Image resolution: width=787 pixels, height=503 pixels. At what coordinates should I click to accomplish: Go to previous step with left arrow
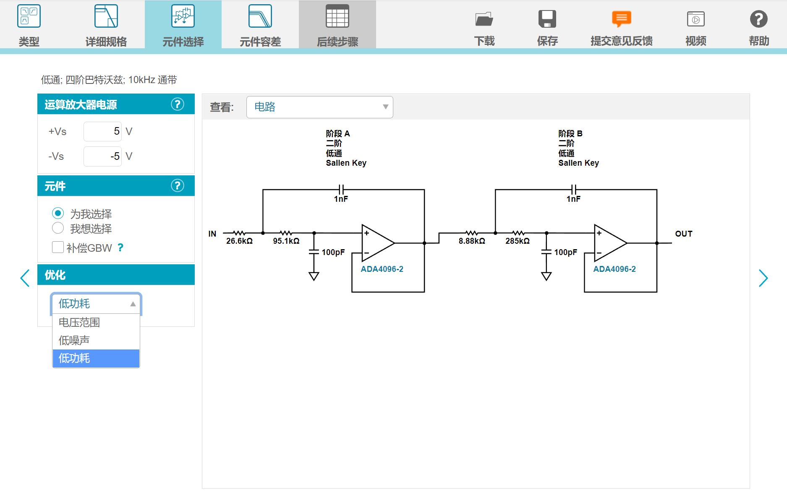(25, 278)
